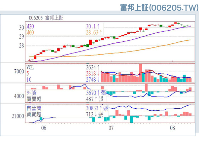This screenshot has height=144, width=202.
Task: Click the red down arrow beside 2818
Action: (98, 73)
